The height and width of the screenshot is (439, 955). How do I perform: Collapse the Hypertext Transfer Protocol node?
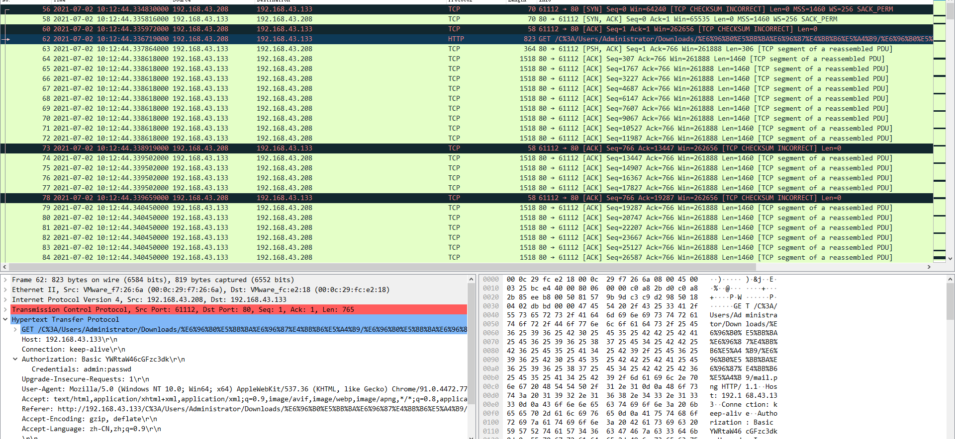[5, 320]
